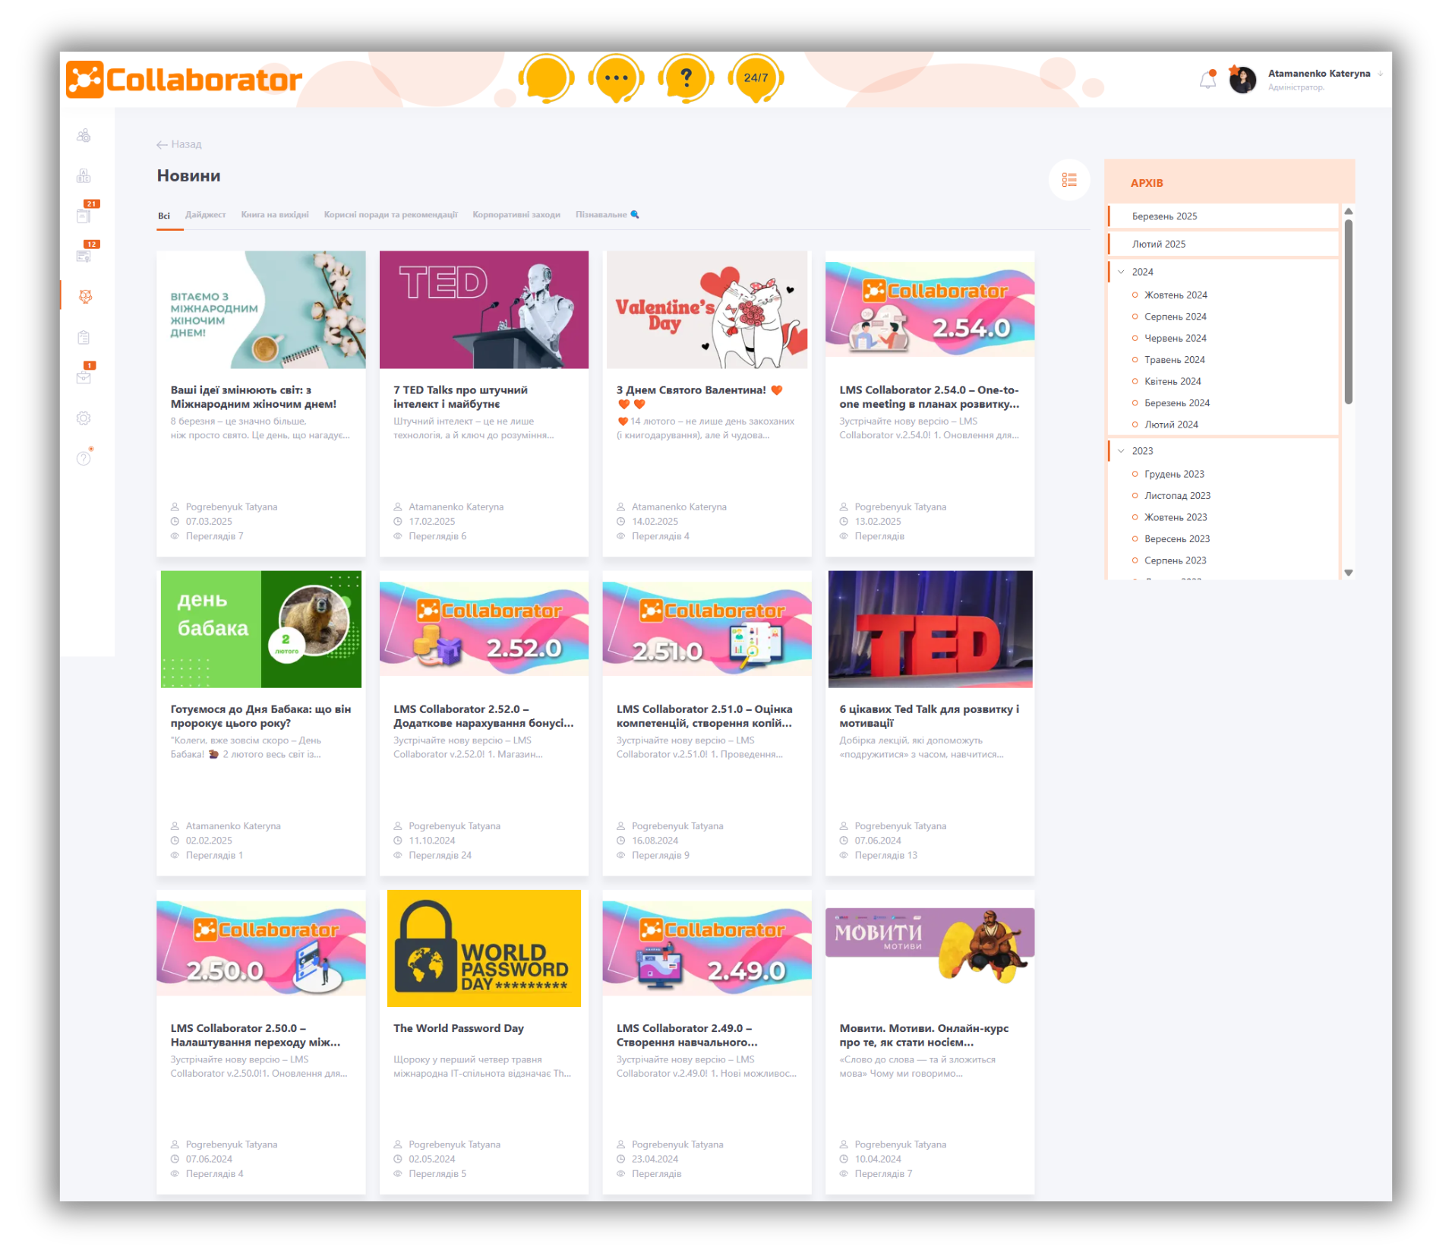Viewport: 1452px width, 1253px height.
Task: Select the Всі tab
Action: point(164,216)
